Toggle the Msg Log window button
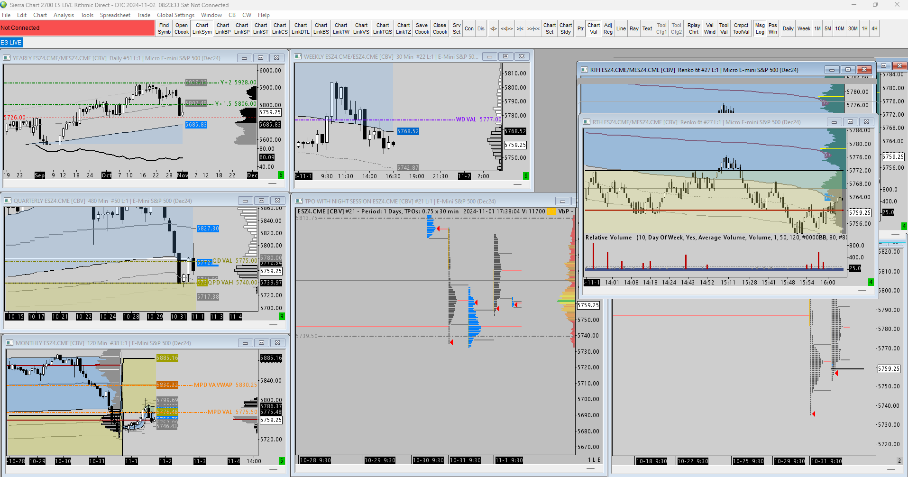Image resolution: width=908 pixels, height=477 pixels. [x=760, y=28]
